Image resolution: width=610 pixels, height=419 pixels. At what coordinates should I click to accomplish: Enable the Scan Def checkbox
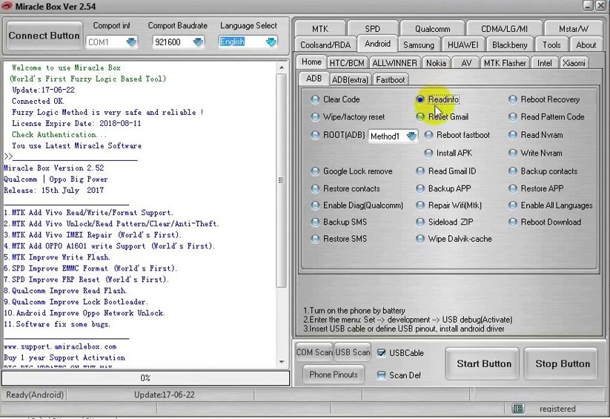(381, 375)
